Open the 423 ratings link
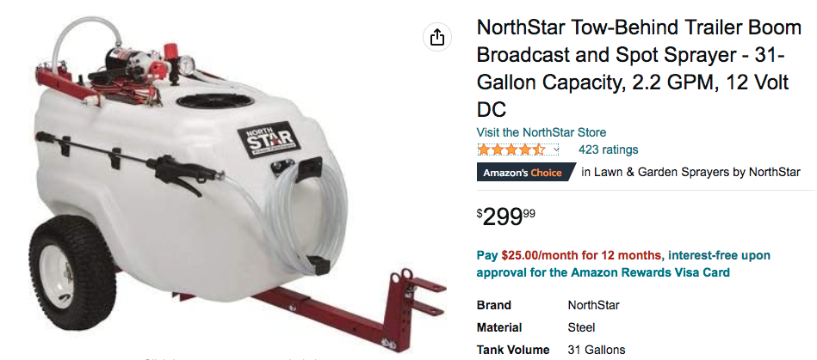 click(x=608, y=149)
